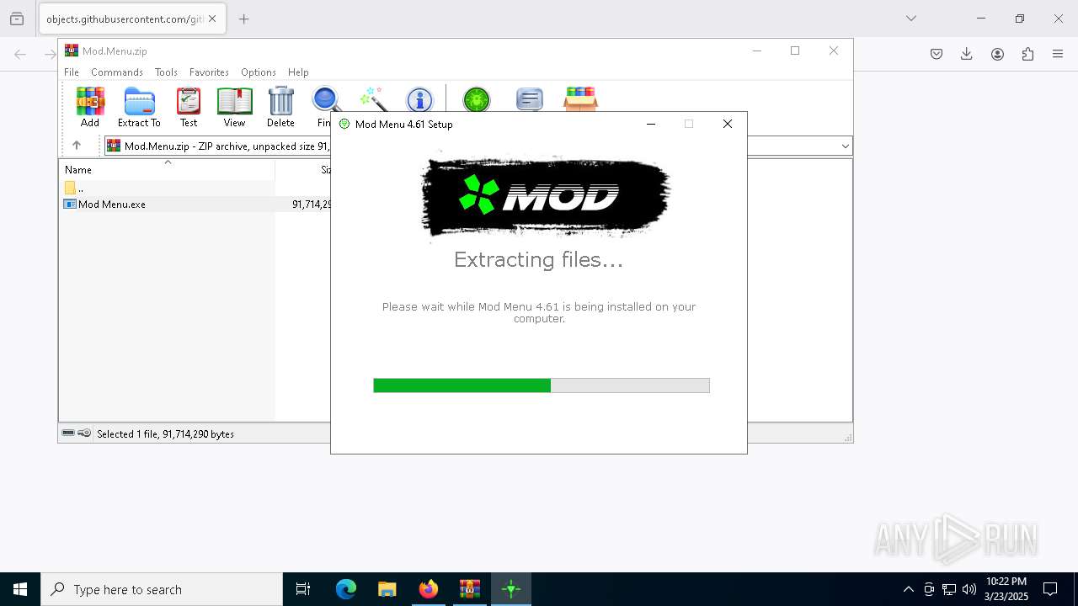Switch to Firefox from the taskbar
The height and width of the screenshot is (606, 1078).
(x=429, y=589)
